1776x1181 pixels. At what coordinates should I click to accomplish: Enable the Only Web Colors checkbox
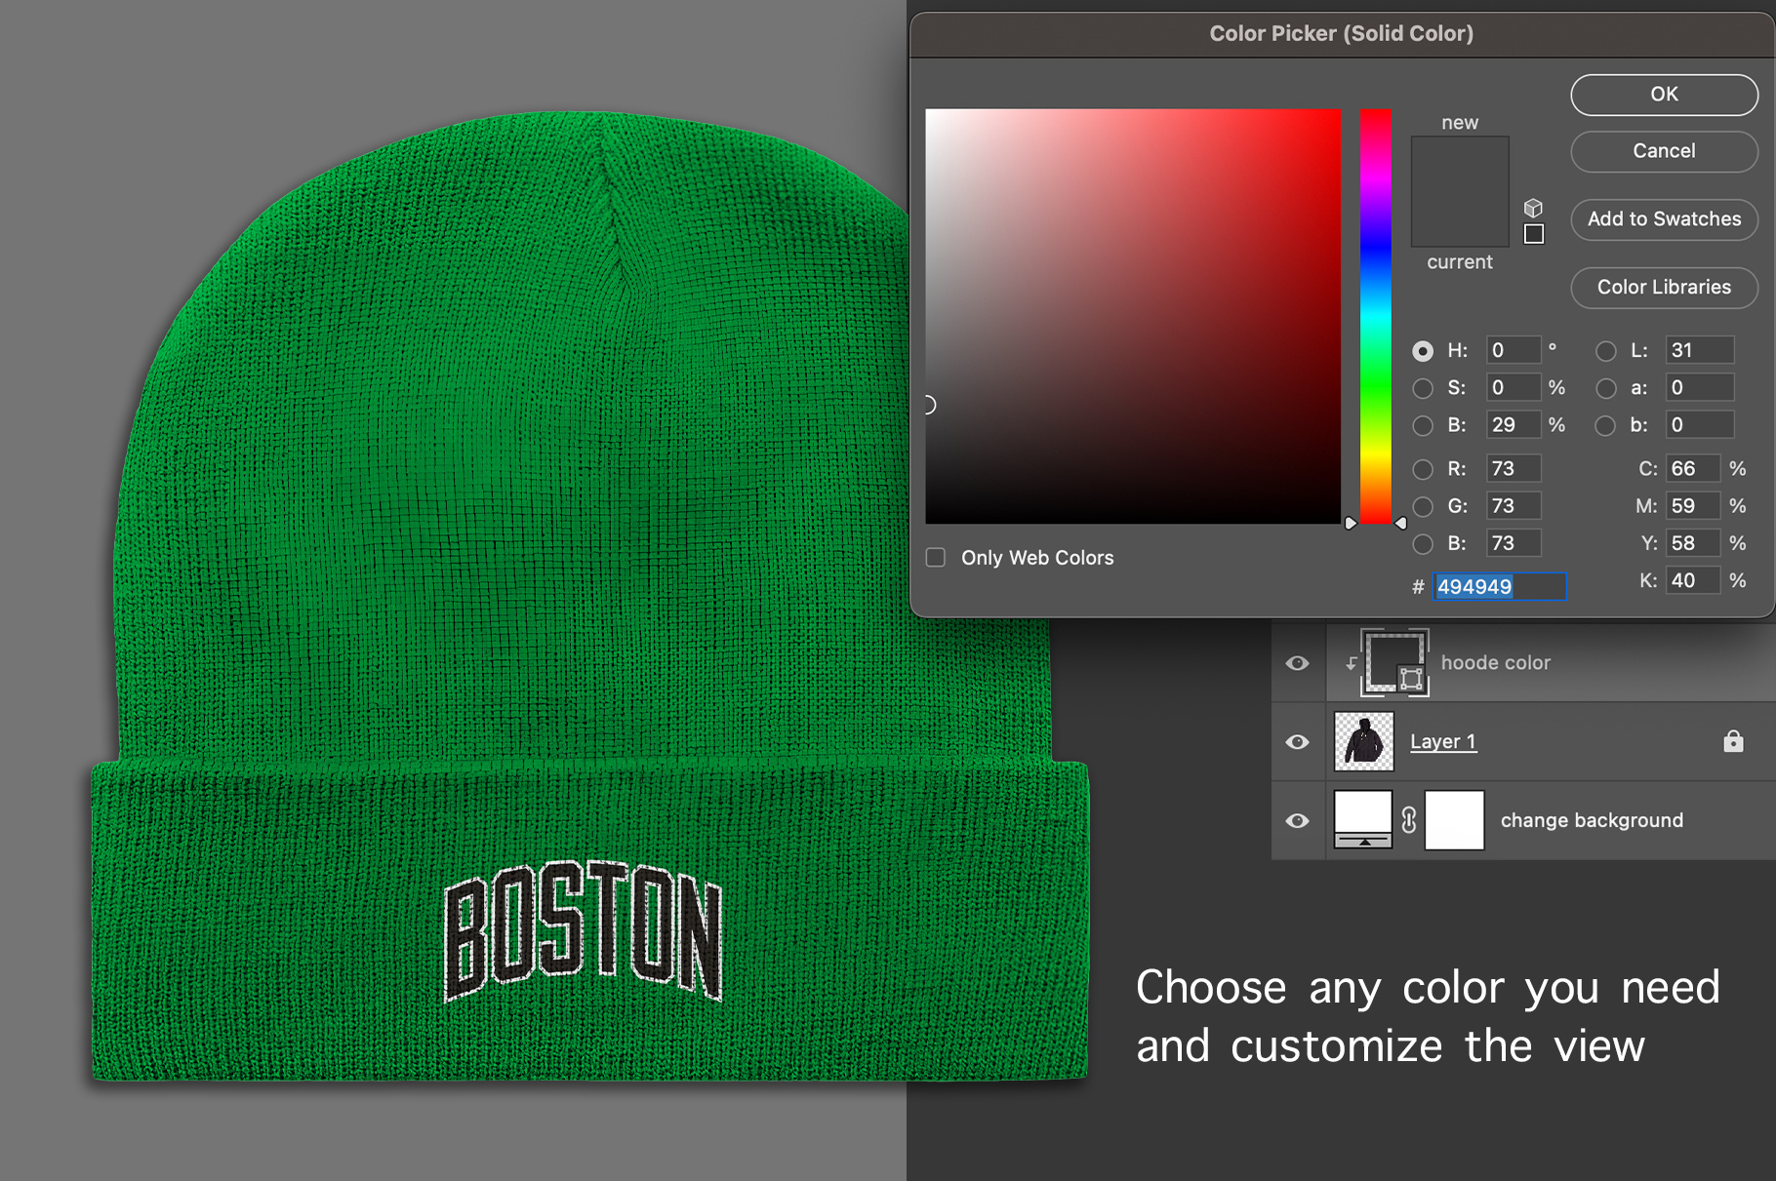936,556
